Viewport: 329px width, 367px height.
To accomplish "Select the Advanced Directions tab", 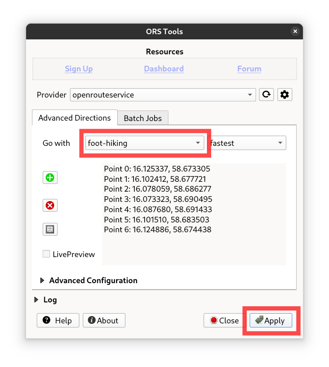I will [x=75, y=118].
